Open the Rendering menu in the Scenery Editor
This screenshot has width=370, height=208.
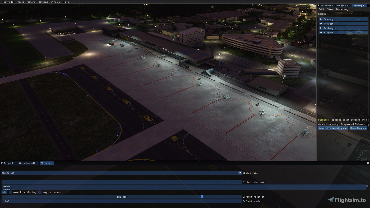tap(342, 9)
